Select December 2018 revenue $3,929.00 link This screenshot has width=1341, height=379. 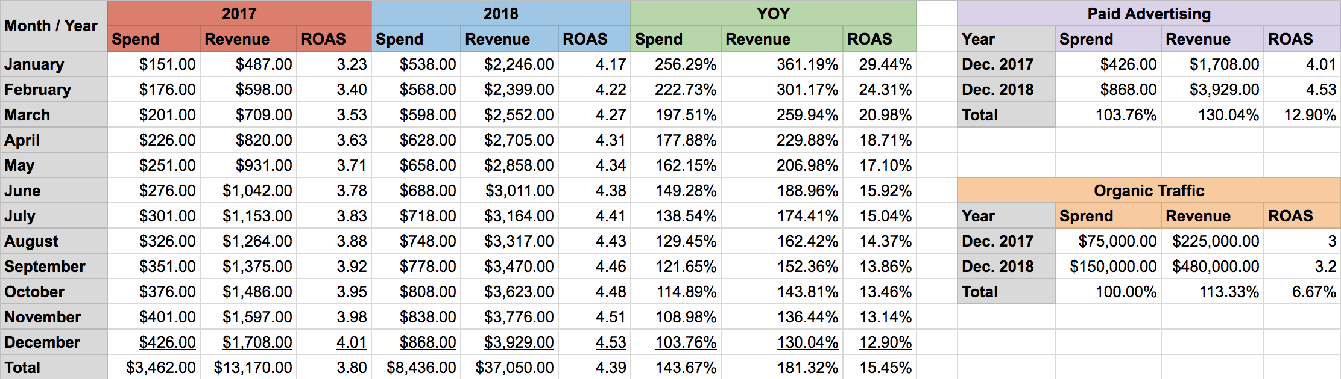tap(519, 342)
